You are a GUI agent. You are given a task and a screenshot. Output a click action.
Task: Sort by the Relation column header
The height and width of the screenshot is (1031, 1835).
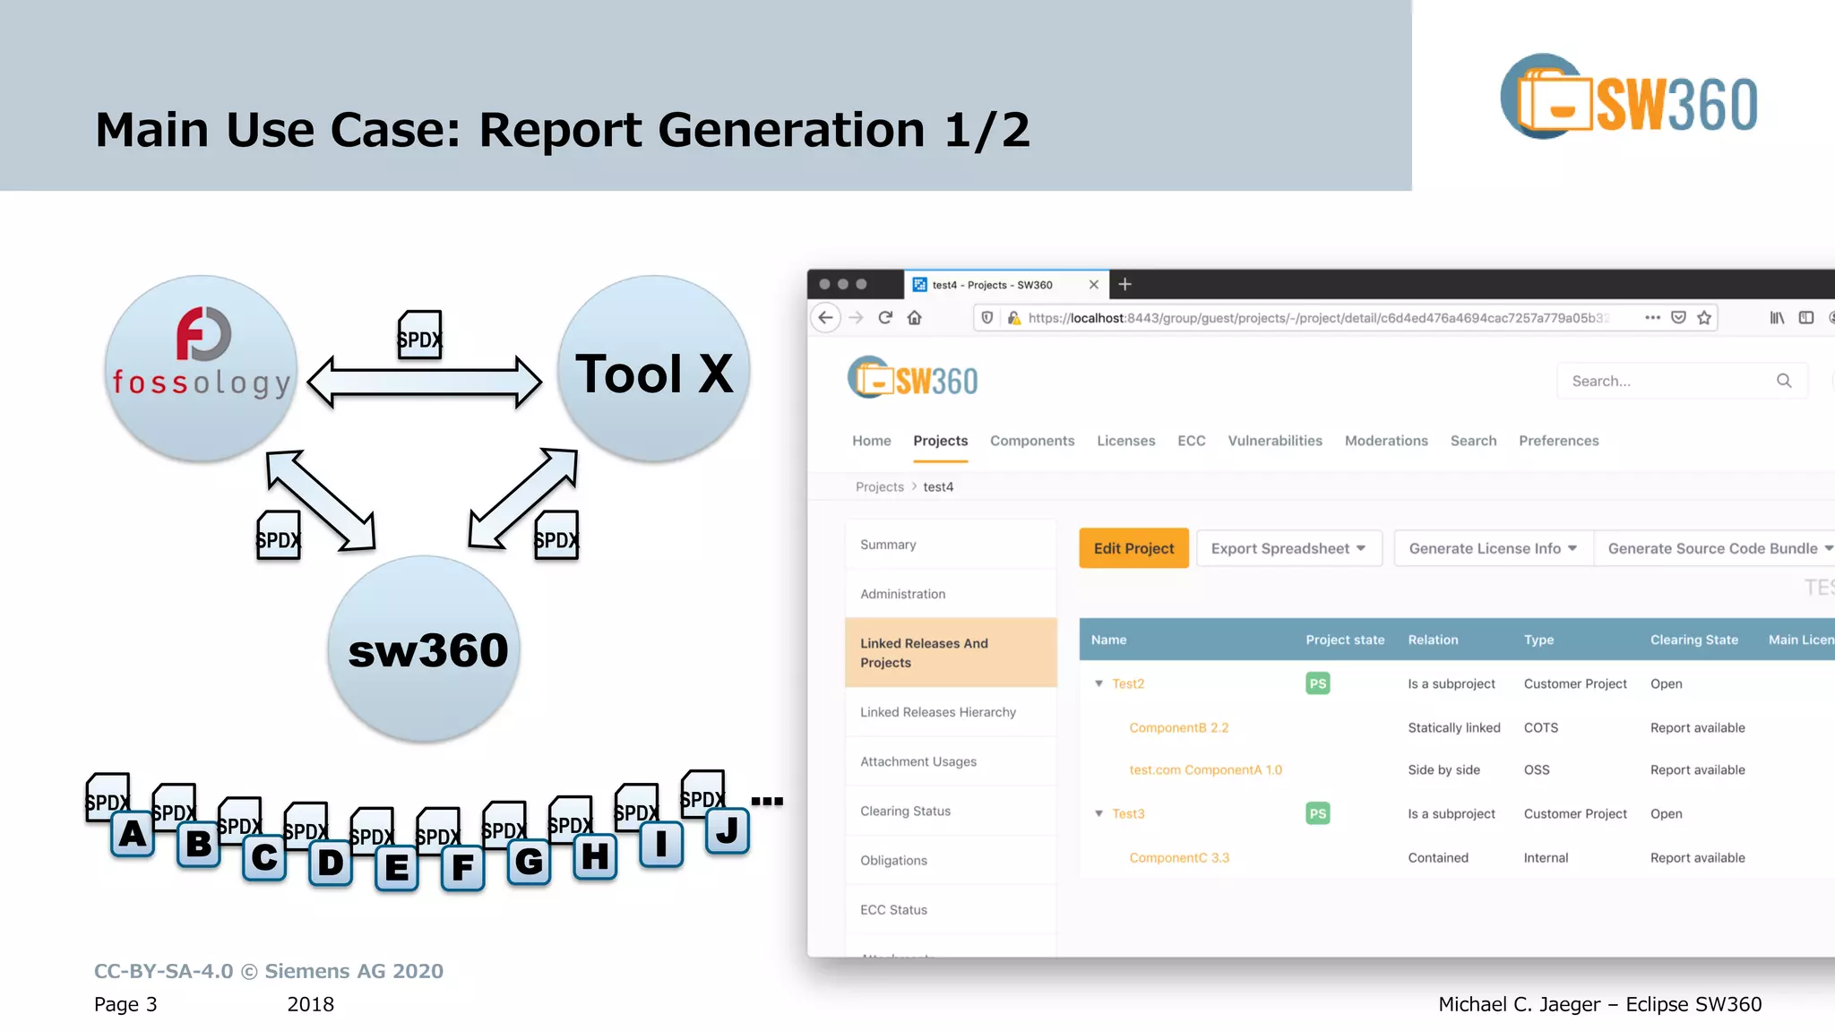[x=1433, y=640]
